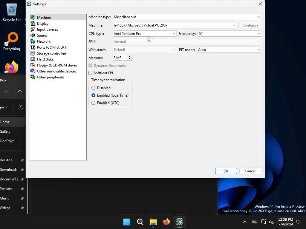Open Pictures quick access folder

12,189
